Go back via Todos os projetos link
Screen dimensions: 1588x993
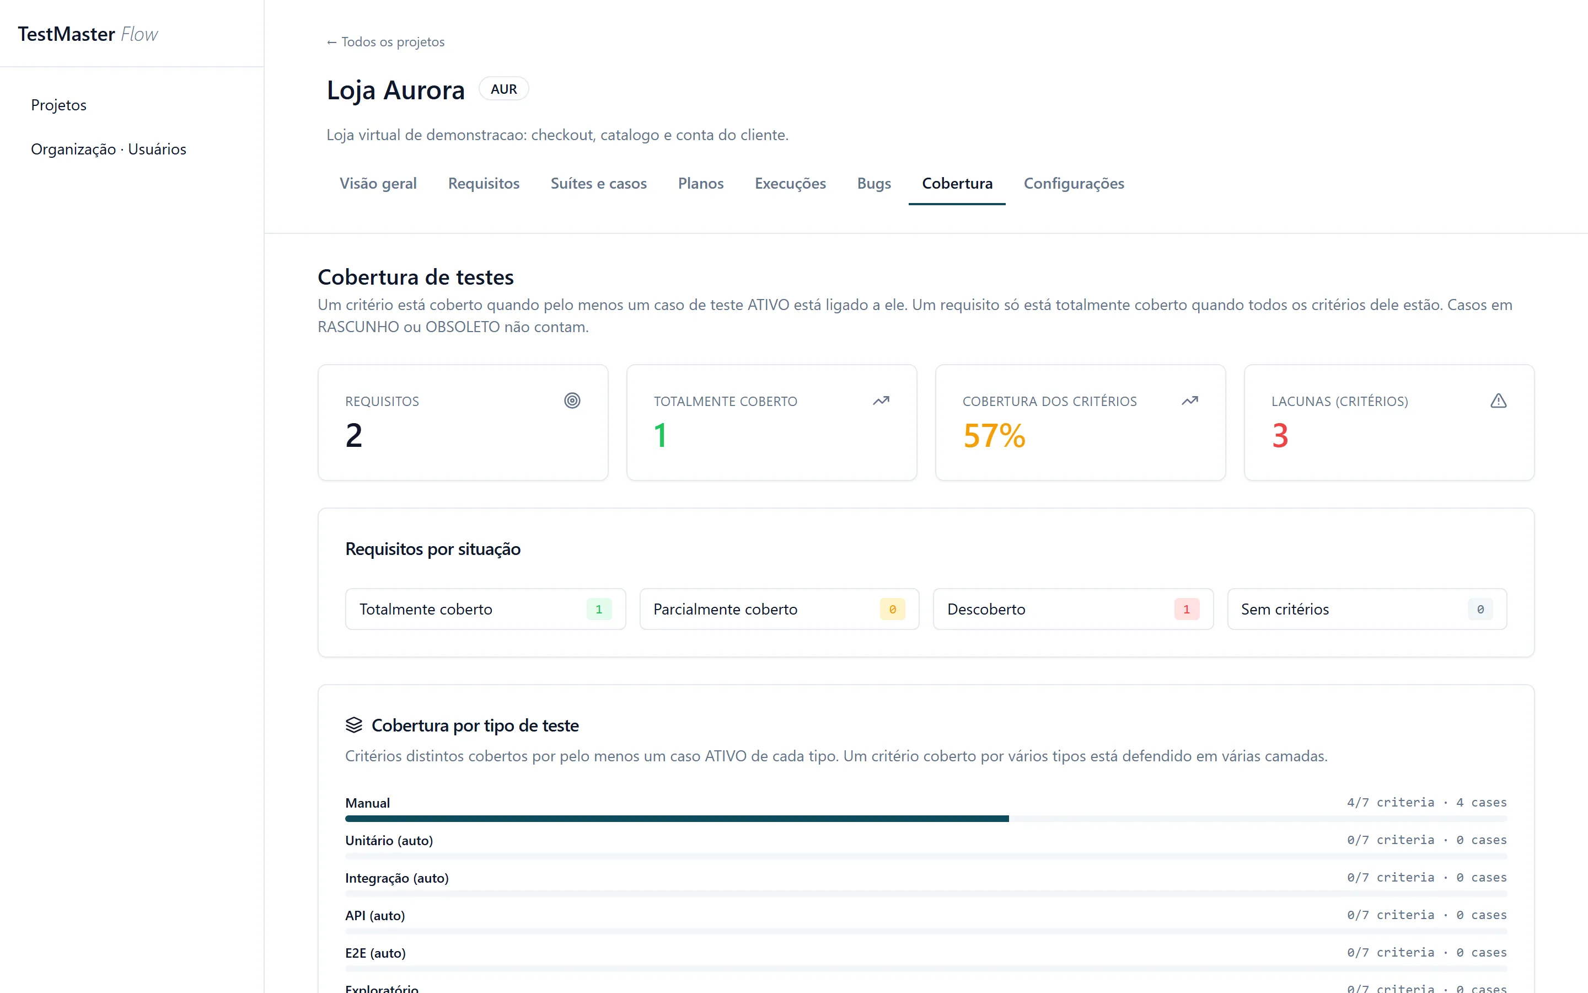(x=385, y=42)
